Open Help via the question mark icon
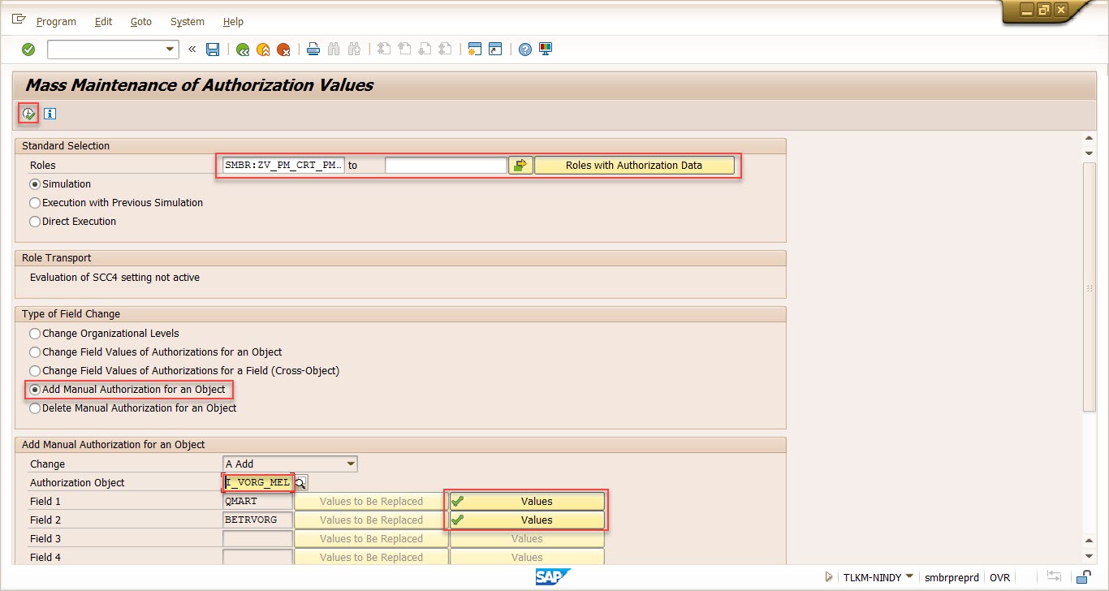Screen dimensions: 1109x591 525,50
